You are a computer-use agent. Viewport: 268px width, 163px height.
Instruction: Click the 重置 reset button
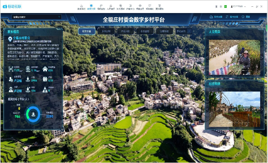pos(246,17)
